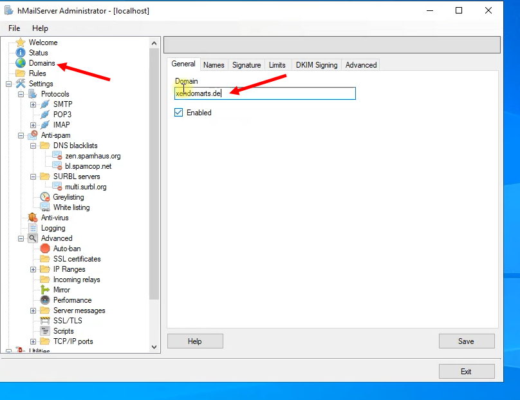The image size is (520, 400).
Task: Switch to the Names tab
Action: coord(214,65)
